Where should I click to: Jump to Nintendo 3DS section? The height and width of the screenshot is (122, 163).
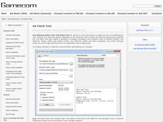9,31
